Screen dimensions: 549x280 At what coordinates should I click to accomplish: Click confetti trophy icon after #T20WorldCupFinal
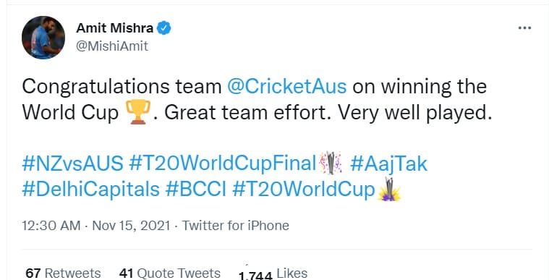pyautogui.click(x=331, y=164)
